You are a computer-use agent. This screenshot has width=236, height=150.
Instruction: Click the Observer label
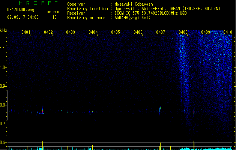[76, 4]
